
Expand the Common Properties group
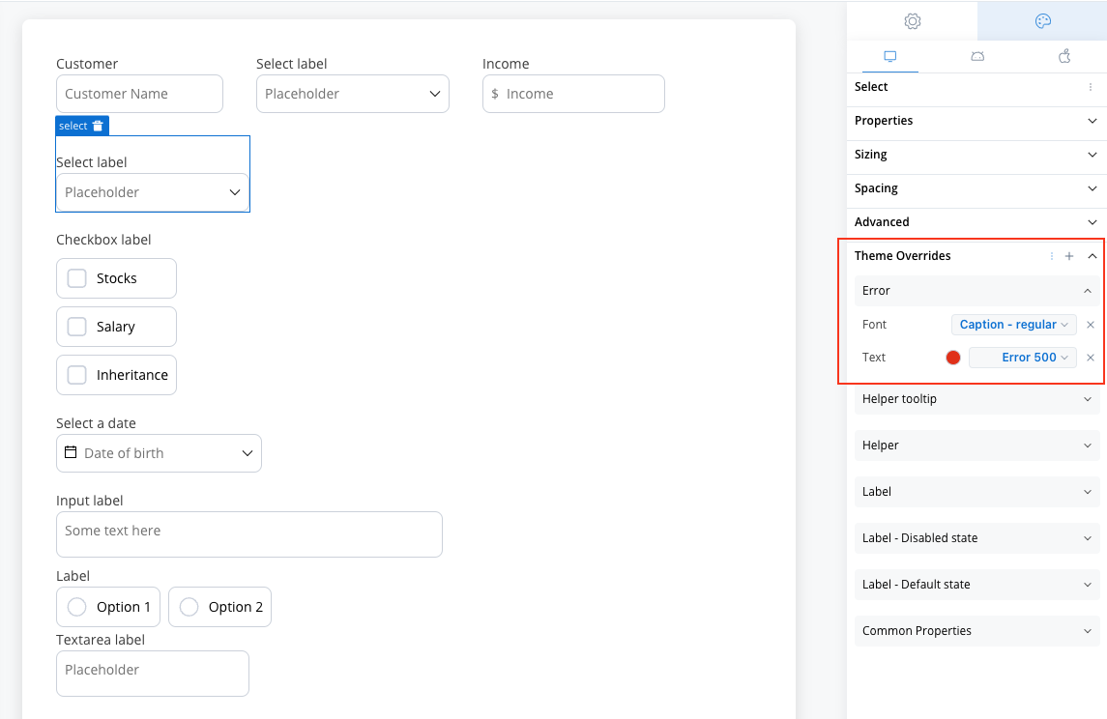click(x=977, y=631)
